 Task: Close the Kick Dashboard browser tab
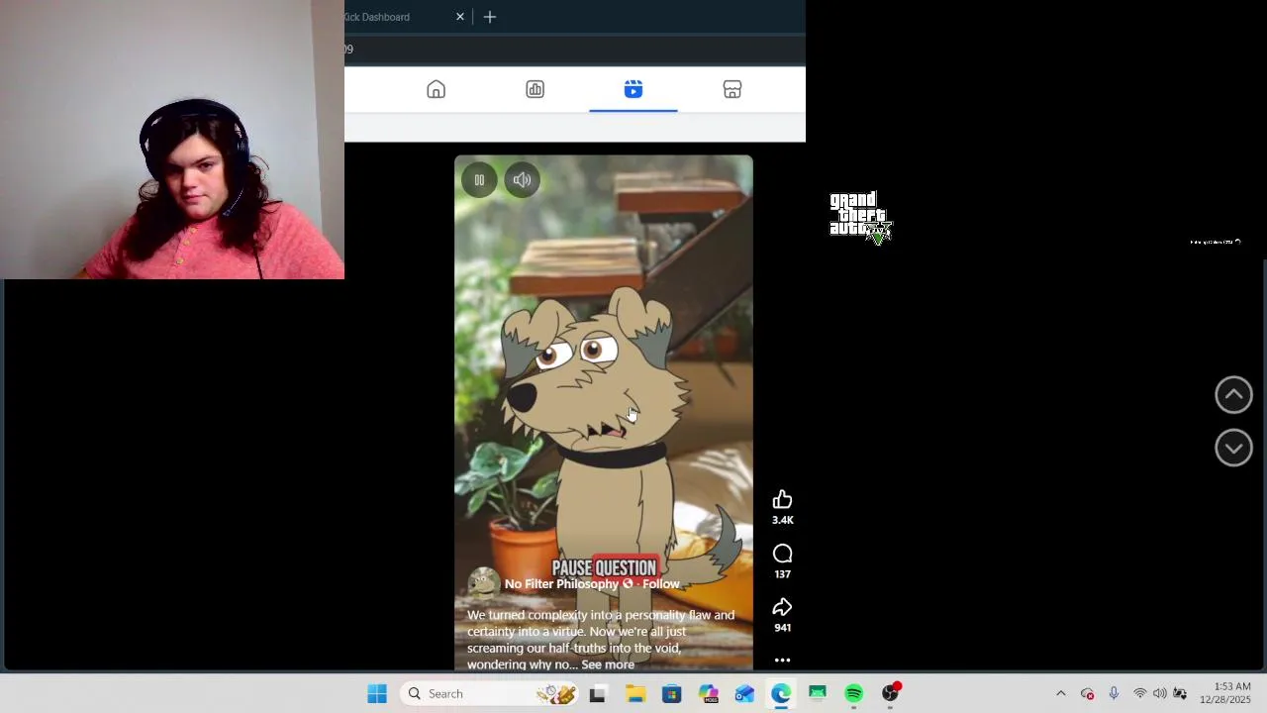pos(459,17)
